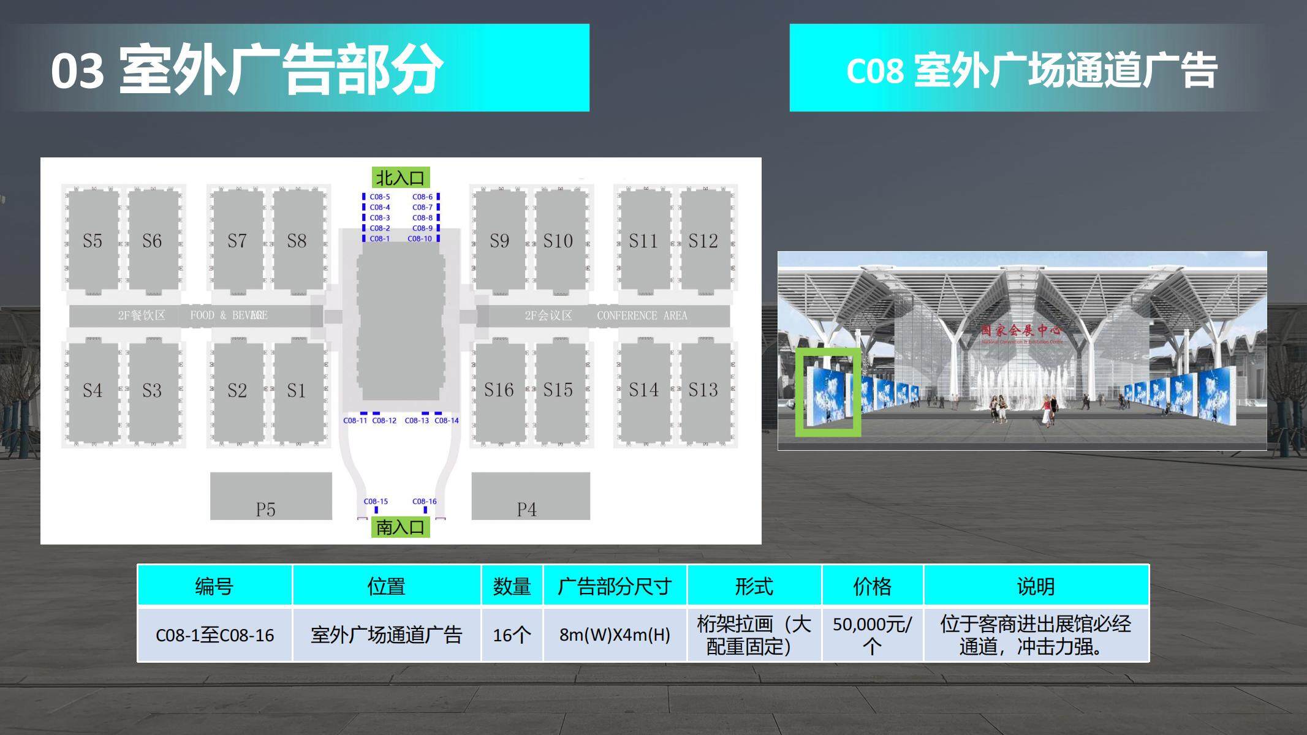Click the "说明" table header

coord(1036,586)
